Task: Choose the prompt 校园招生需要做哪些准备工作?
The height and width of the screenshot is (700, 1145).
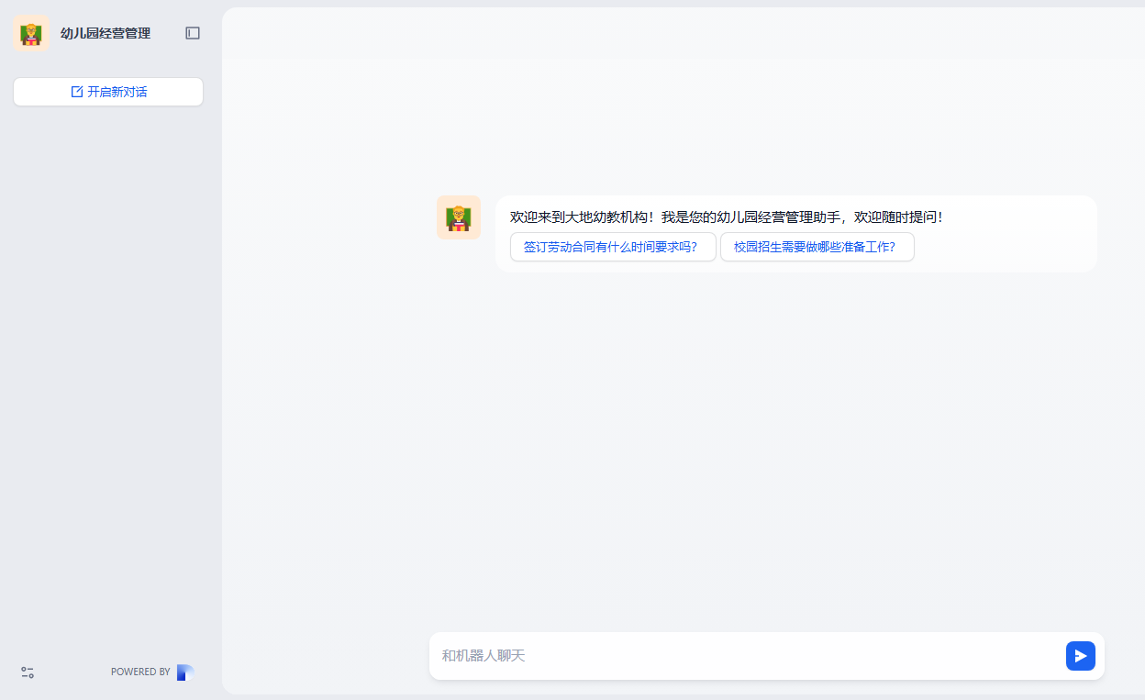Action: pos(817,247)
